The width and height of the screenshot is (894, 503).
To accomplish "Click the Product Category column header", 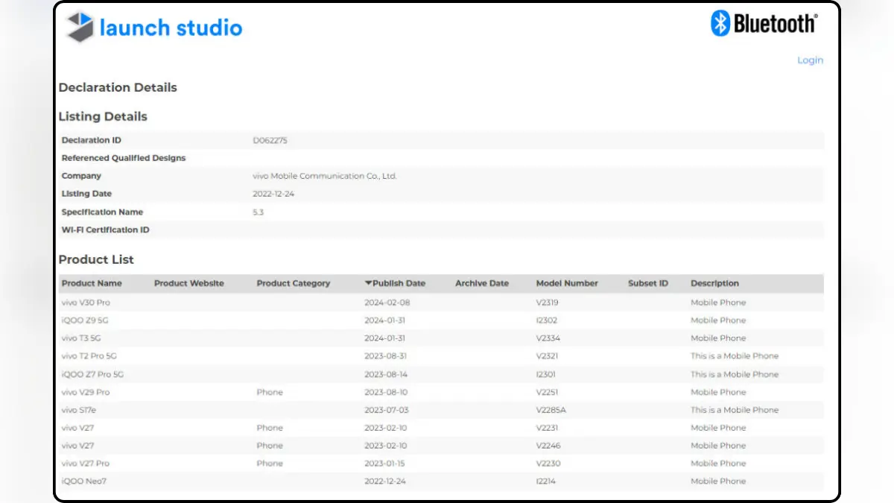I will (294, 283).
